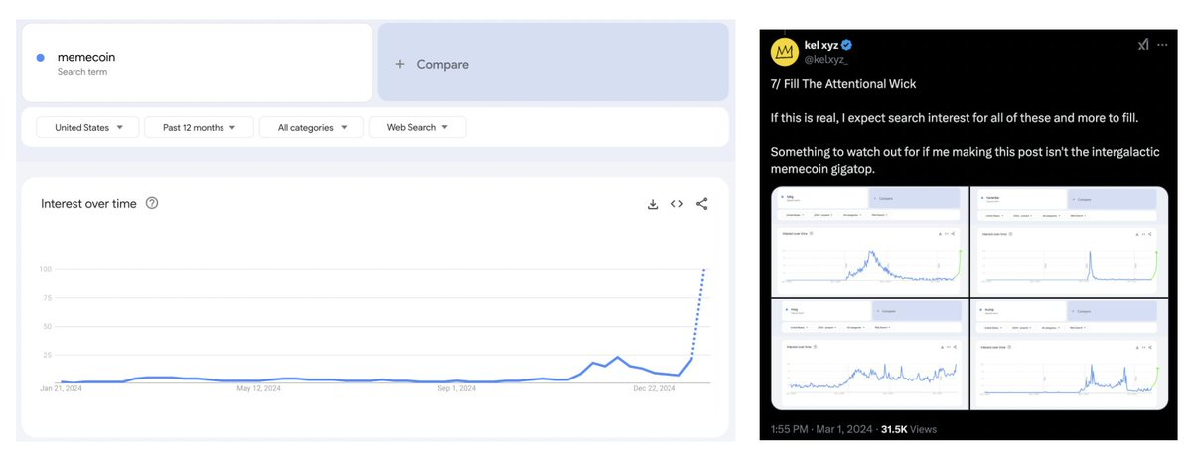This screenshot has width=1191, height=455.
Task: Open the Past 12 months time range
Action: pyautogui.click(x=199, y=127)
